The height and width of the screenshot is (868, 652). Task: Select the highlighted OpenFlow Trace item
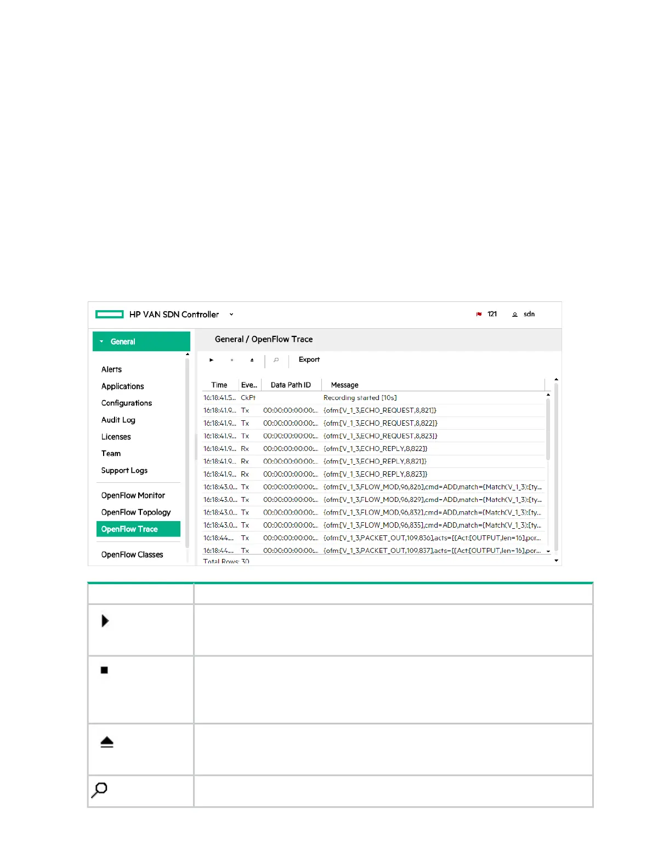click(138, 529)
